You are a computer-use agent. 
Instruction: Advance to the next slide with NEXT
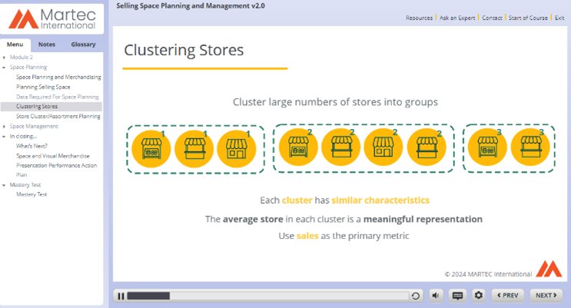(x=545, y=295)
